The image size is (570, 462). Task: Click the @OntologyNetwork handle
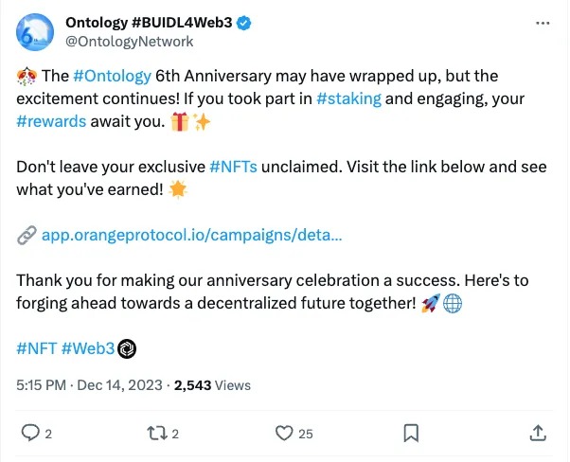pyautogui.click(x=129, y=42)
